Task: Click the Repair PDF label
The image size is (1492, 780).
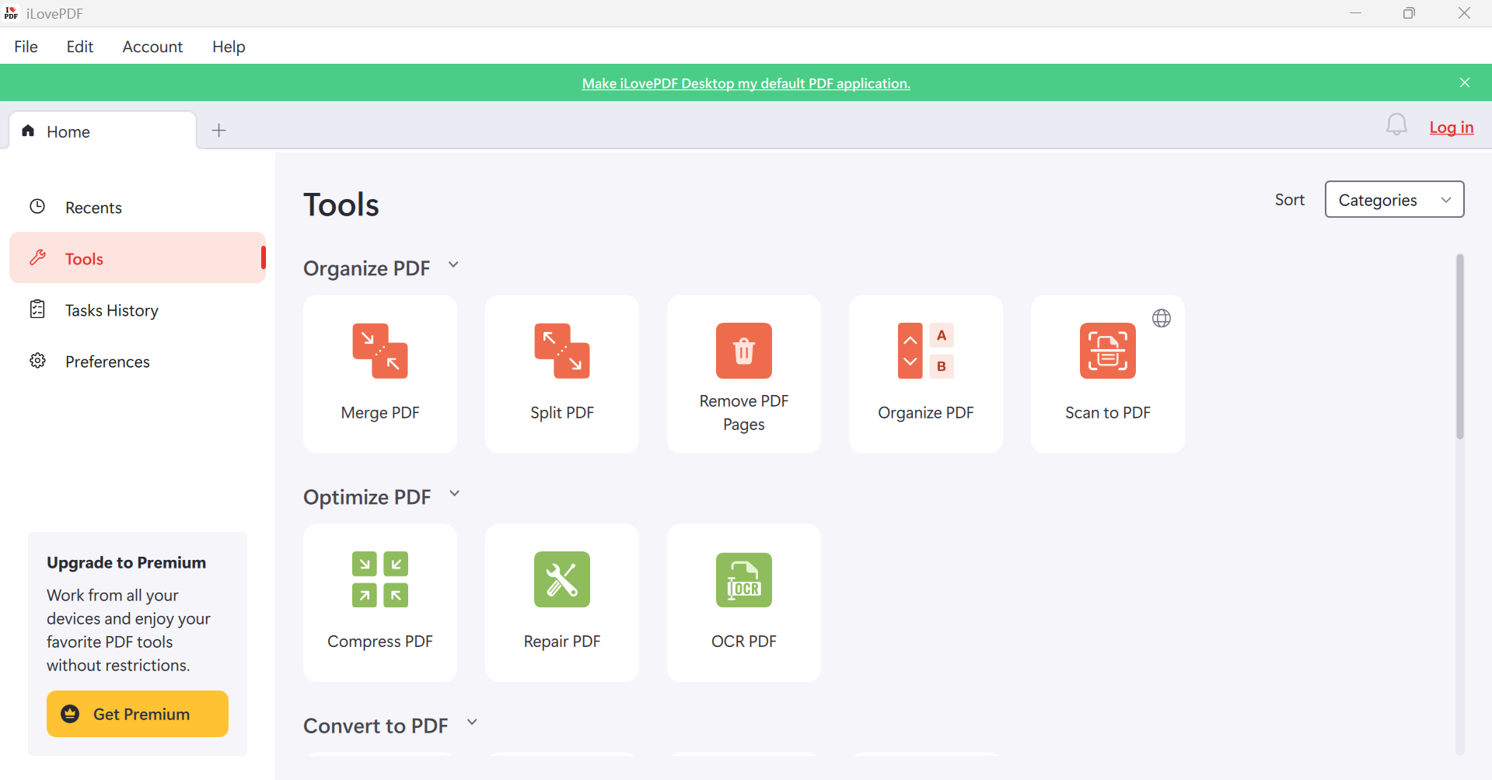Action: 562,642
